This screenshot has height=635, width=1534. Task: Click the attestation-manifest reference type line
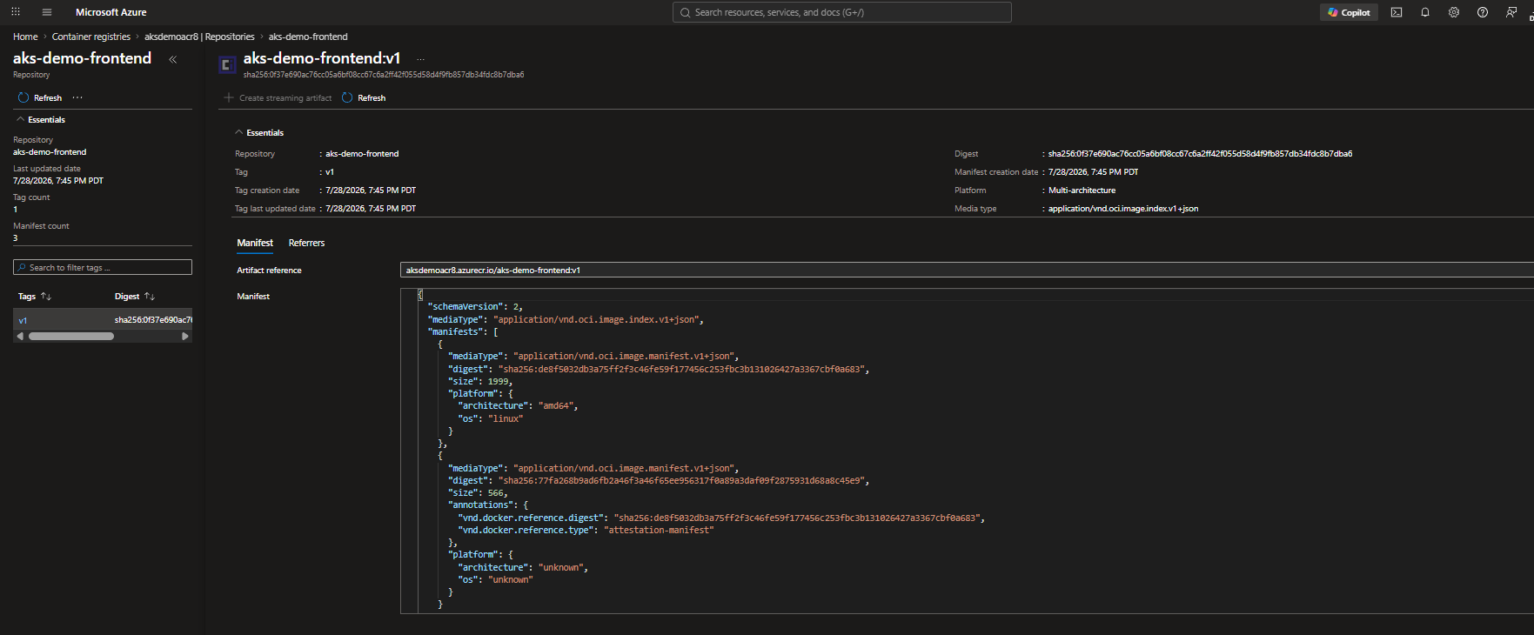(x=586, y=531)
